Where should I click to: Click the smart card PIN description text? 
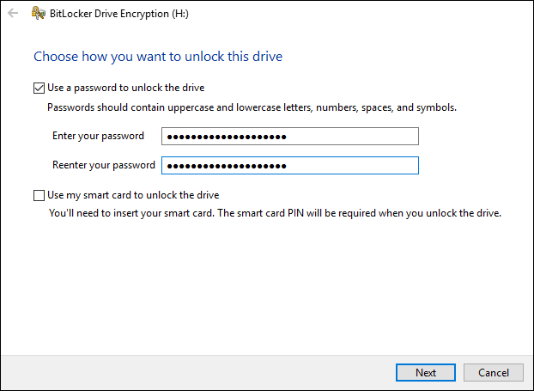(275, 213)
